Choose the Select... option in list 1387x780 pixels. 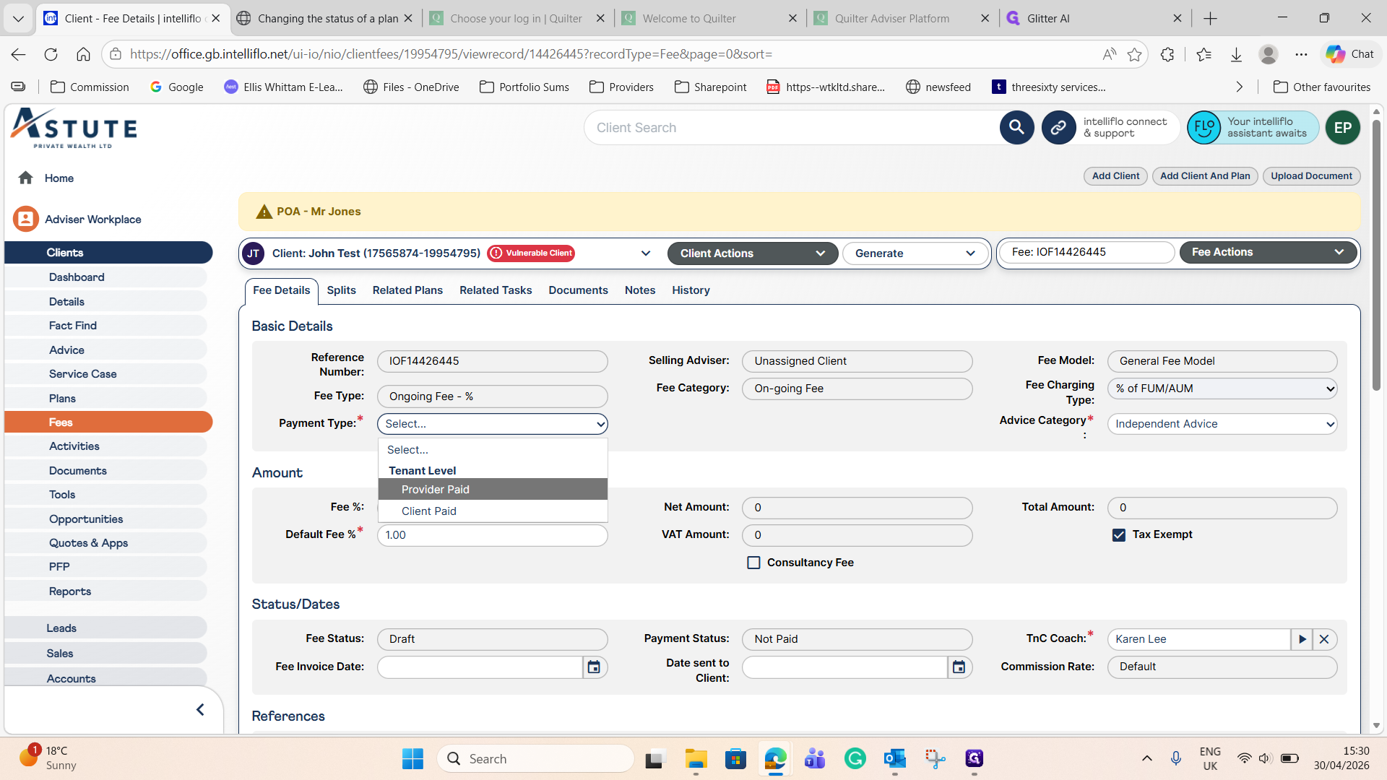493,450
